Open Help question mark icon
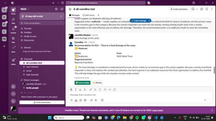216x121 pixels. coord(193,3)
